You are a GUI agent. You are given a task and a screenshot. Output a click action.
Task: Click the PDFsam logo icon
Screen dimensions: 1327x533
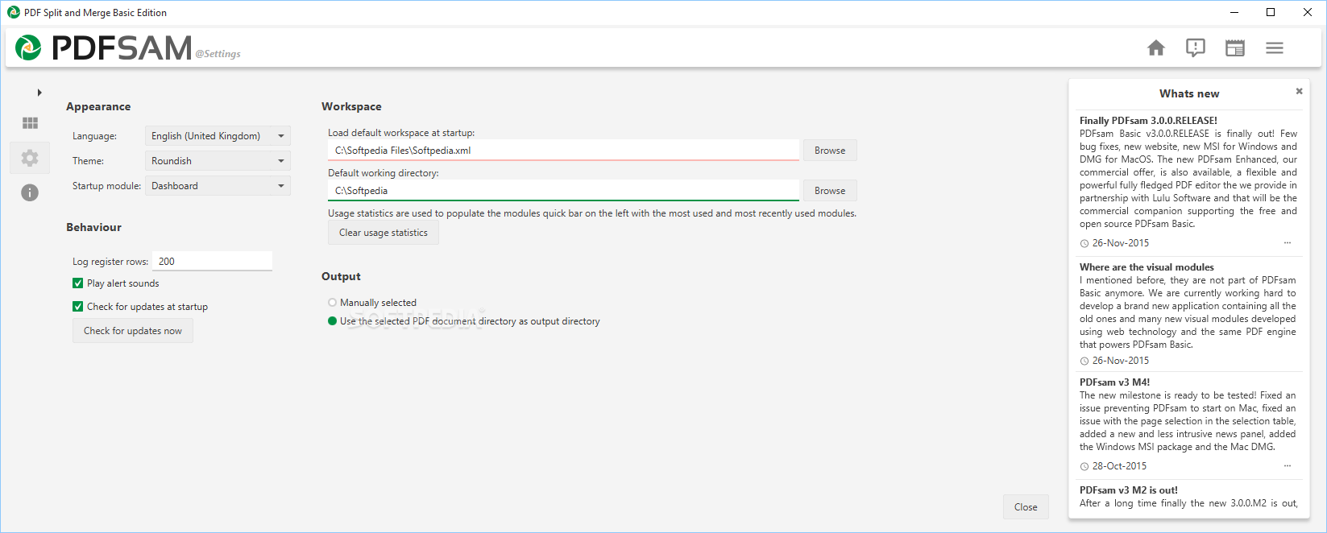tap(28, 48)
